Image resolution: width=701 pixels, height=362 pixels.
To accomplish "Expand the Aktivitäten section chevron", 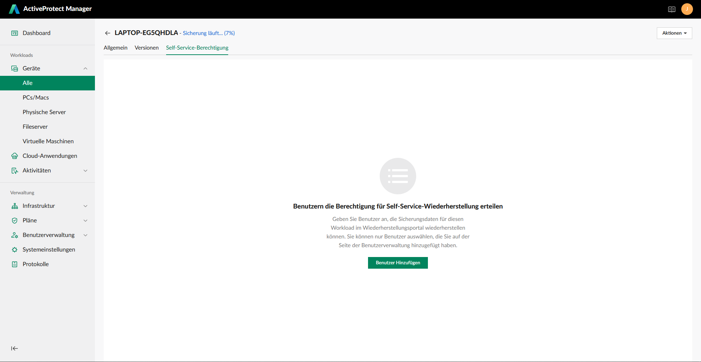I will (x=85, y=171).
